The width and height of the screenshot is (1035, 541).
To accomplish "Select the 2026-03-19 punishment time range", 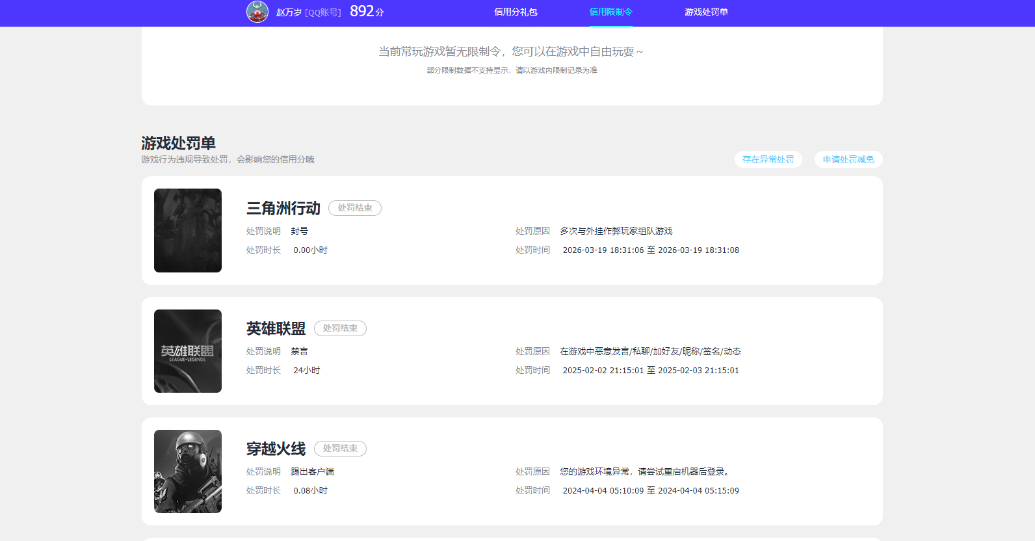I will pyautogui.click(x=651, y=250).
